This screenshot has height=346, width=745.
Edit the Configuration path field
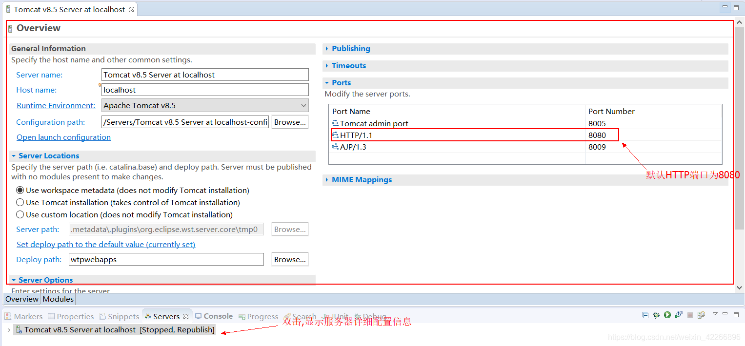(x=185, y=122)
